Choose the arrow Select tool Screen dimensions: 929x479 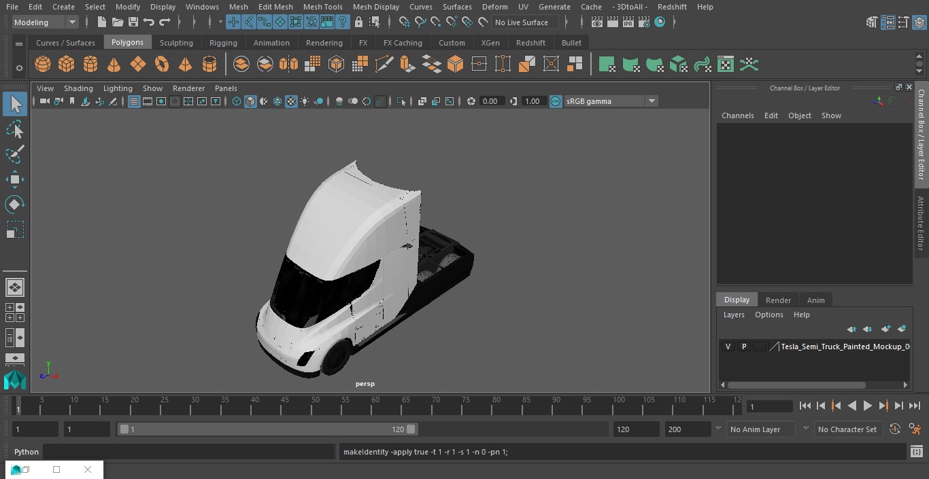[14, 104]
